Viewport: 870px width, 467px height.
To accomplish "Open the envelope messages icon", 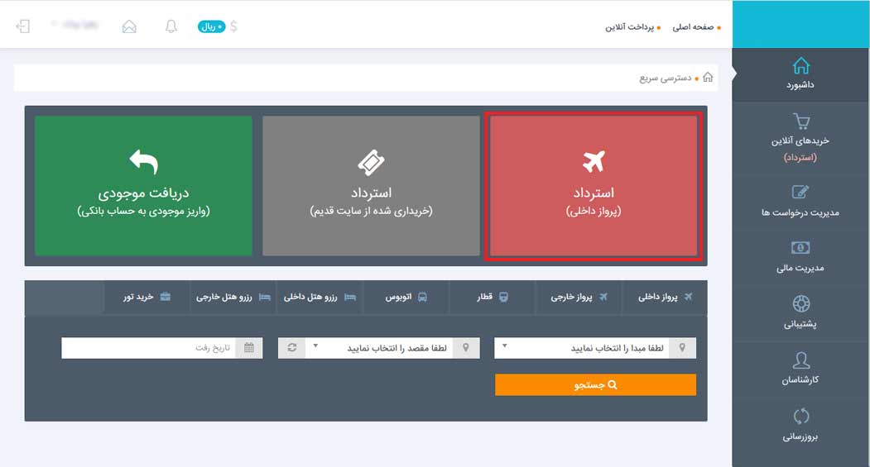I will tap(129, 26).
